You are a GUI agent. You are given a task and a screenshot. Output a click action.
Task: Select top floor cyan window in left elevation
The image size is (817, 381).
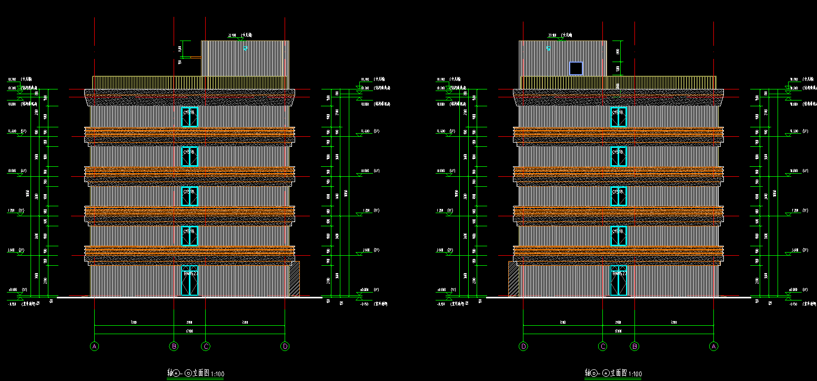click(189, 117)
